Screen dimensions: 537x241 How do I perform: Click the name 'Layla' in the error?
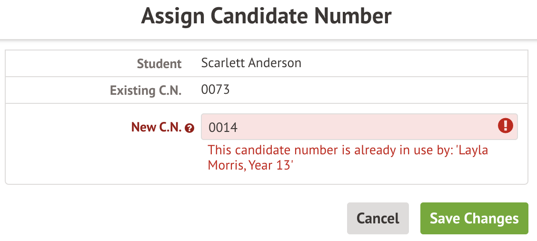474,151
